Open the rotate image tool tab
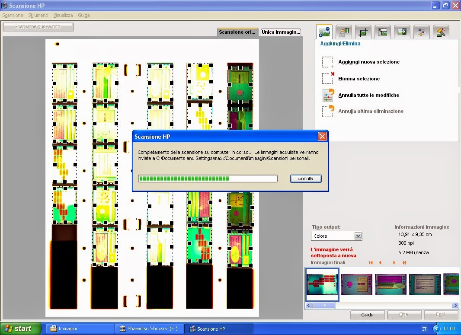This screenshot has height=335, width=461. point(344,32)
